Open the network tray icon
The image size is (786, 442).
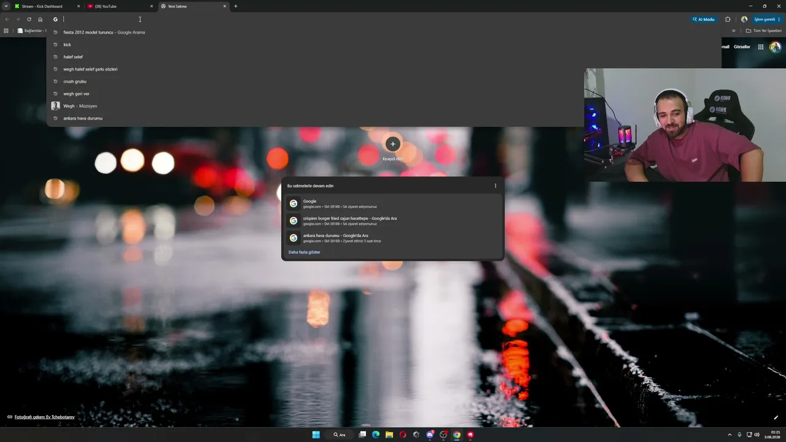point(749,435)
